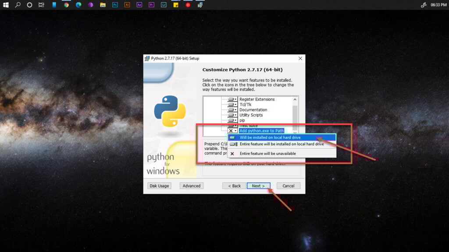Open Register Extensions install option dropdown
Viewport: 449px width, 252px height.
(x=232, y=99)
